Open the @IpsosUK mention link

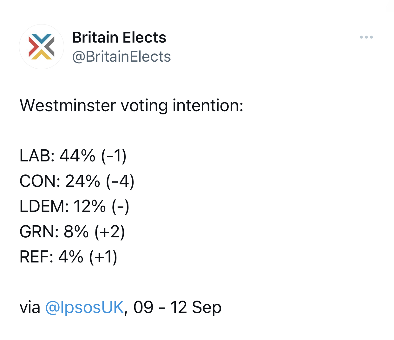point(84,307)
